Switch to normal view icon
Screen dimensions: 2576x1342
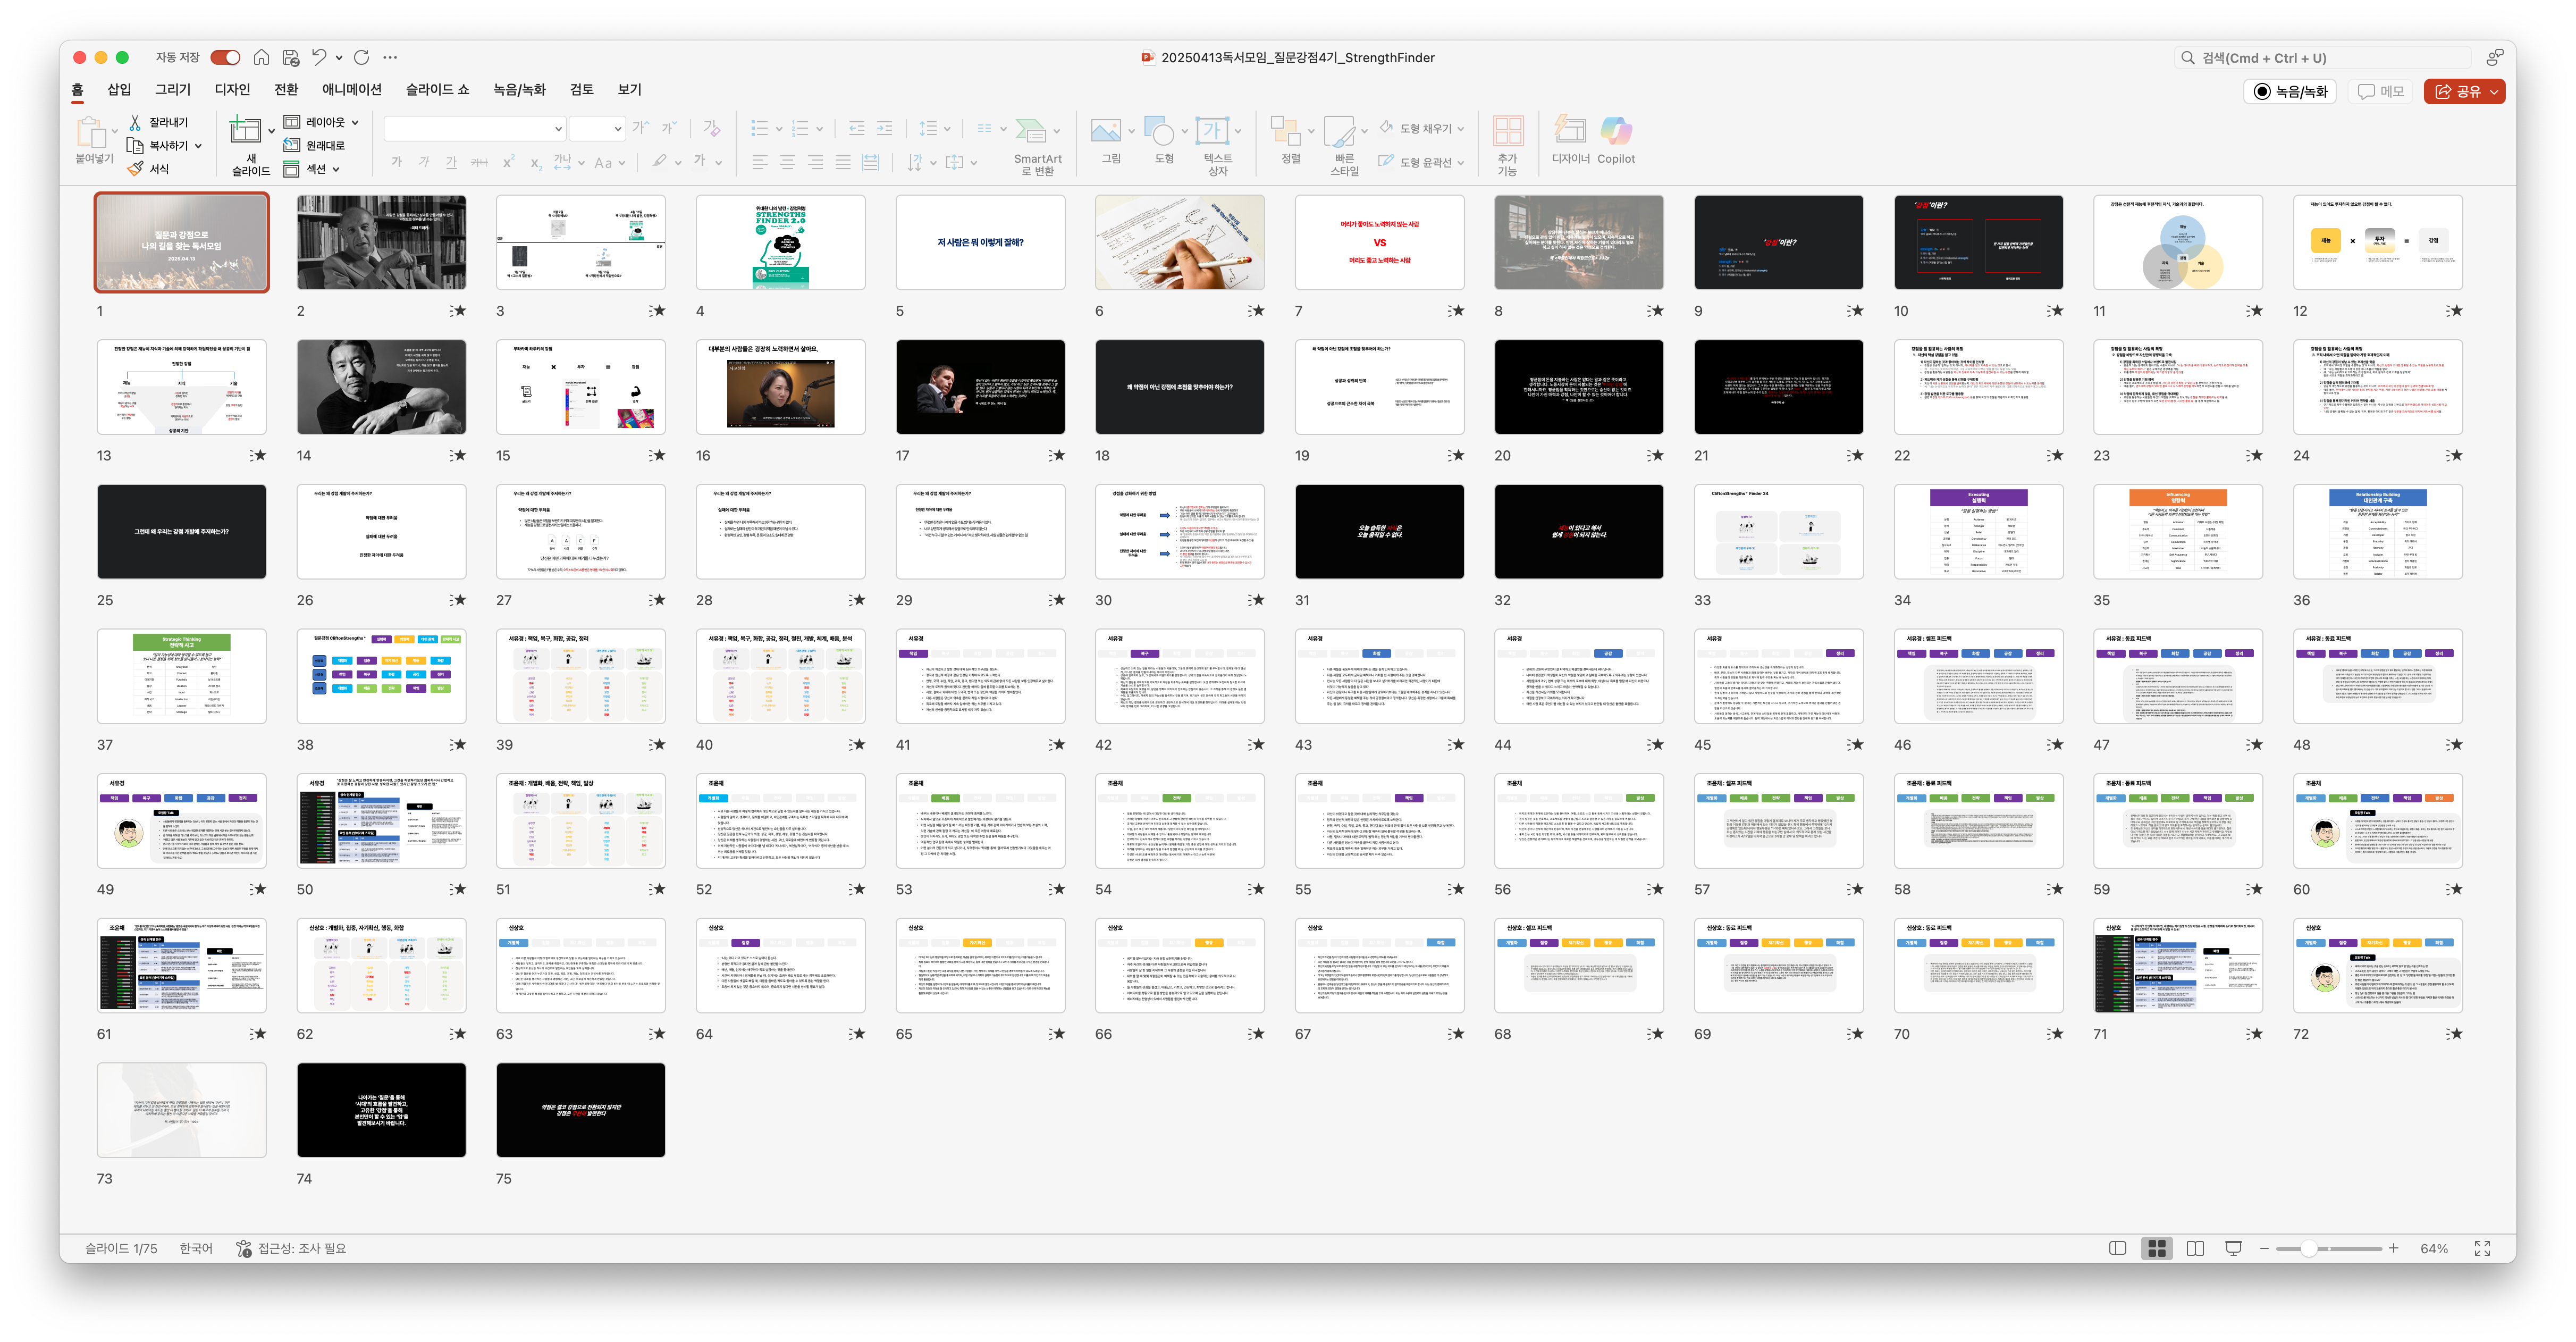tap(2117, 1248)
